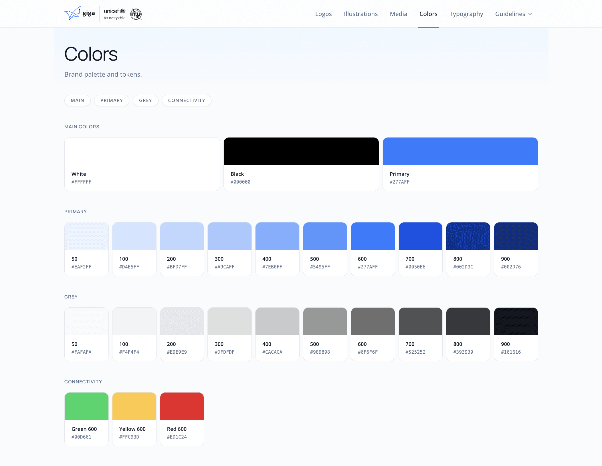The height and width of the screenshot is (466, 602).
Task: Jump to MAIN colors filter pill
Action: click(77, 100)
